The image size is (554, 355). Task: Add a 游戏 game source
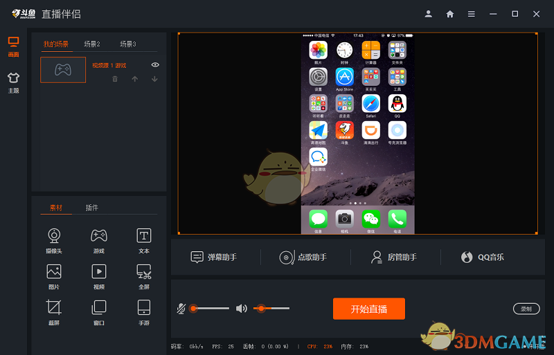99,241
